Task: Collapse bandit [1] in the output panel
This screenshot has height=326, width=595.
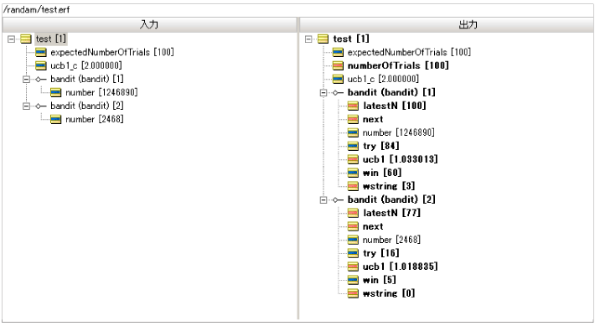Action: click(323, 92)
